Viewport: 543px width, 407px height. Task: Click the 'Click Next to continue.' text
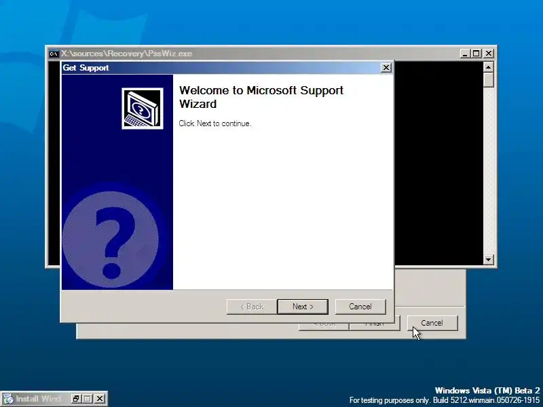(215, 123)
